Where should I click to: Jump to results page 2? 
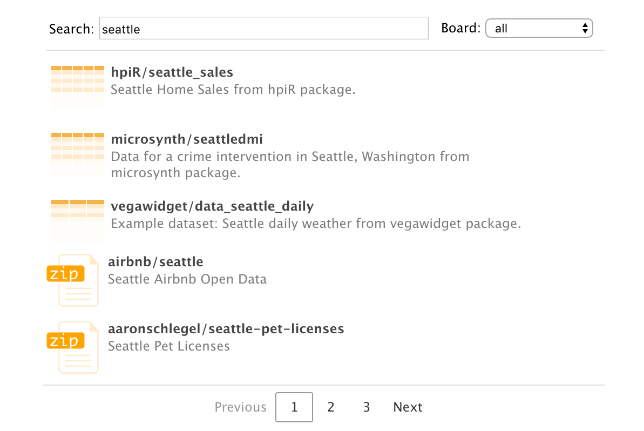(x=331, y=407)
